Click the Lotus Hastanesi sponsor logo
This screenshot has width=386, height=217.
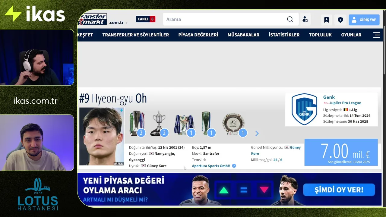click(37, 194)
